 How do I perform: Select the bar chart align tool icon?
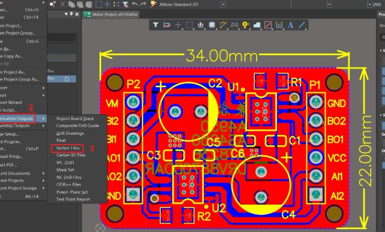coord(201,25)
